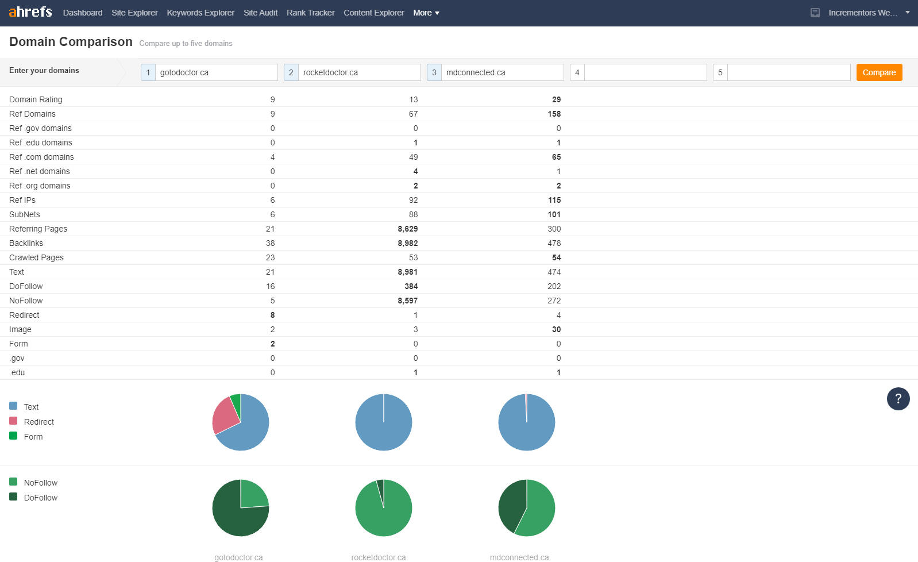
Task: Click the 478 backlinks value
Action: [554, 243]
